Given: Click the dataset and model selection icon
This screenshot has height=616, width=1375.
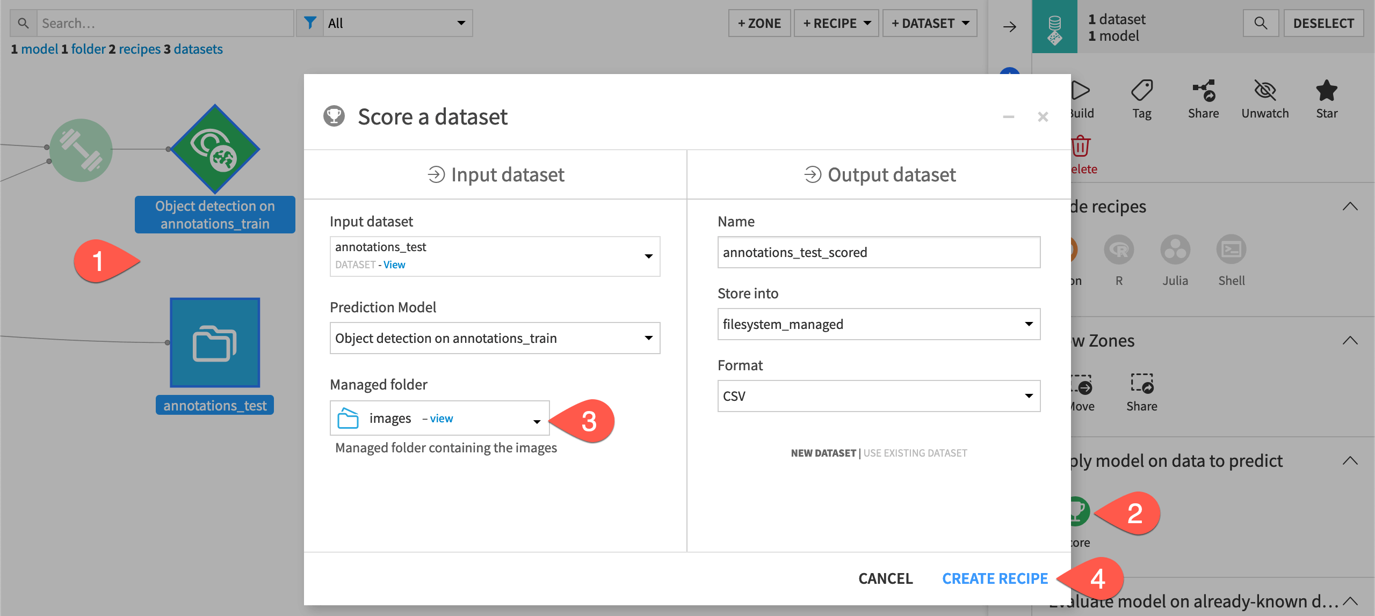Looking at the screenshot, I should [x=1054, y=27].
